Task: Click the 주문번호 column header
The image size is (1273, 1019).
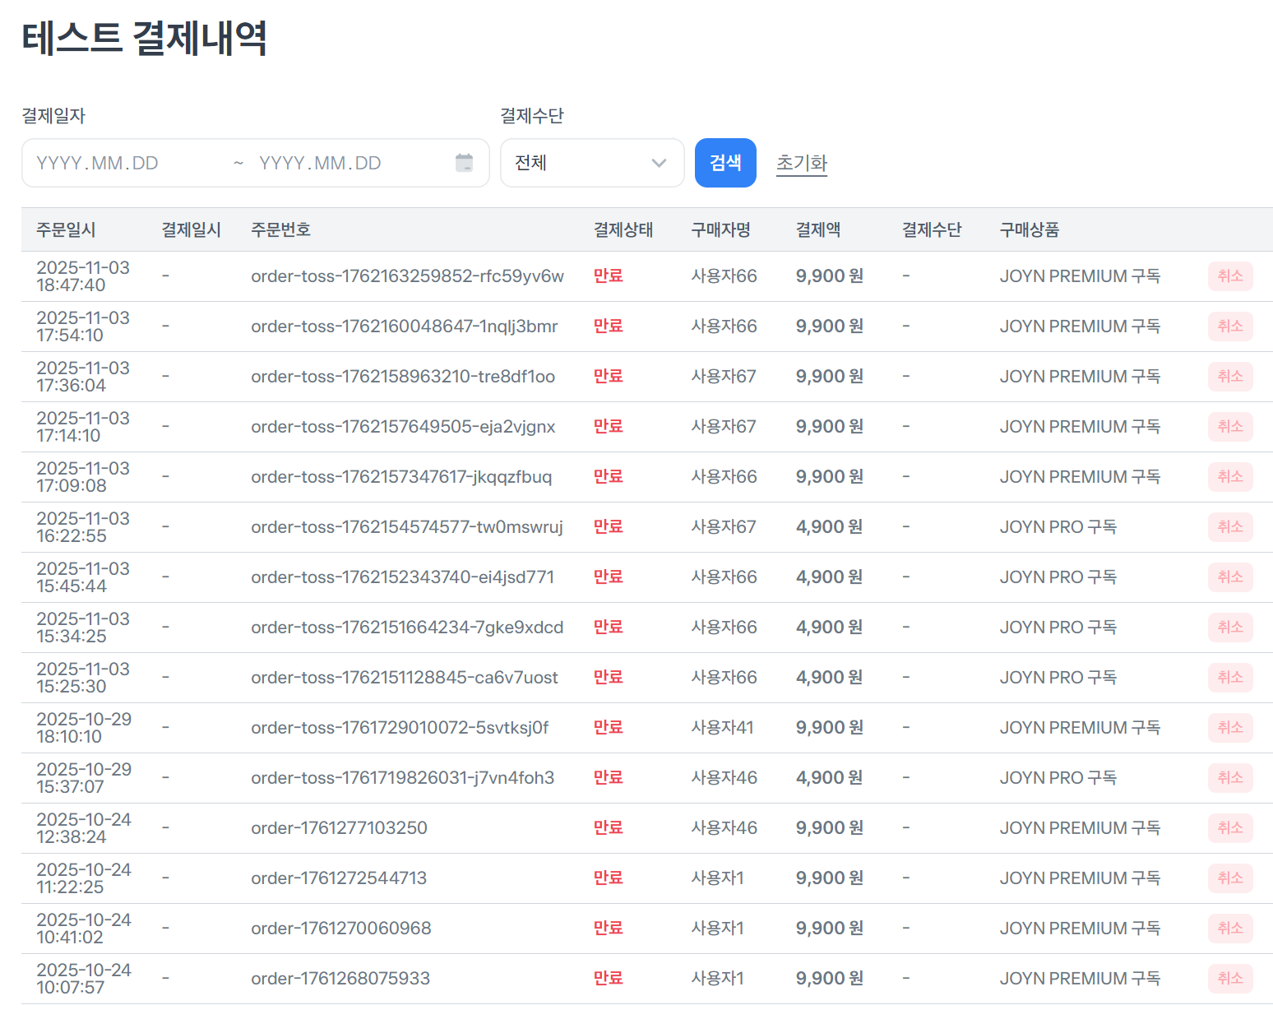Action: [x=281, y=230]
